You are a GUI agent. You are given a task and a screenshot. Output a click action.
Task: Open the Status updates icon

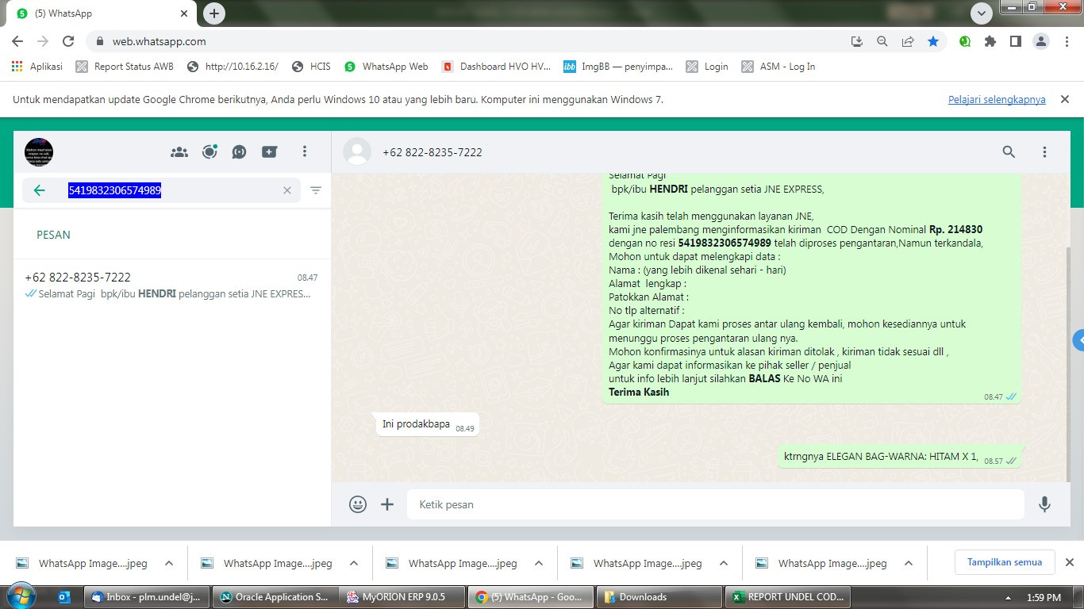(209, 152)
